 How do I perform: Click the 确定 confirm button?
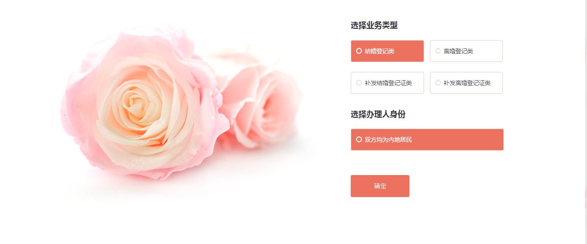tap(380, 186)
